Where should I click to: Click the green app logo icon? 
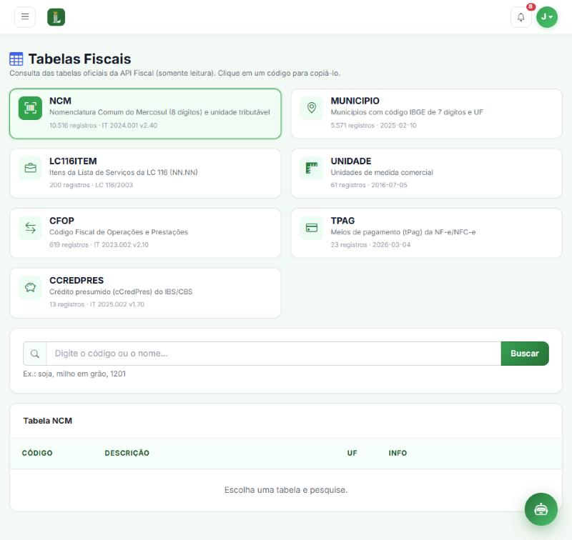(56, 17)
